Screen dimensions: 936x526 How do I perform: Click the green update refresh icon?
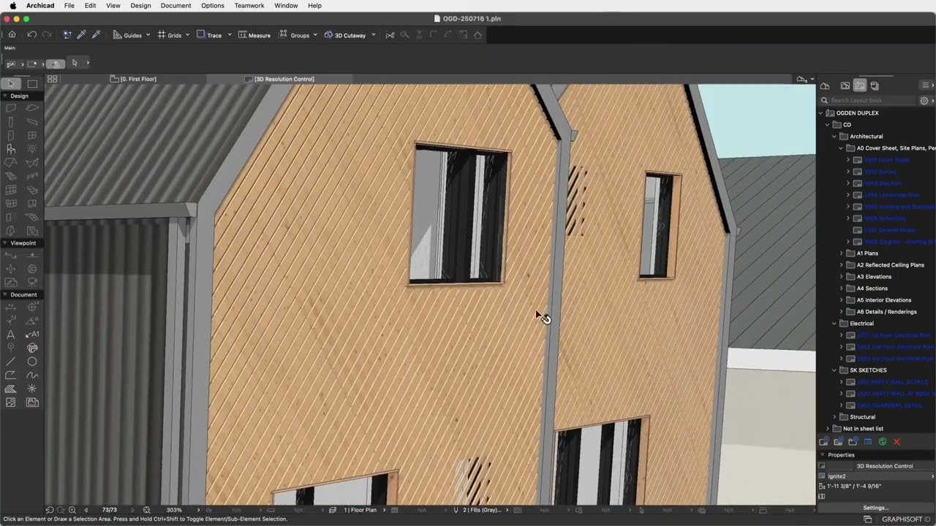883,442
